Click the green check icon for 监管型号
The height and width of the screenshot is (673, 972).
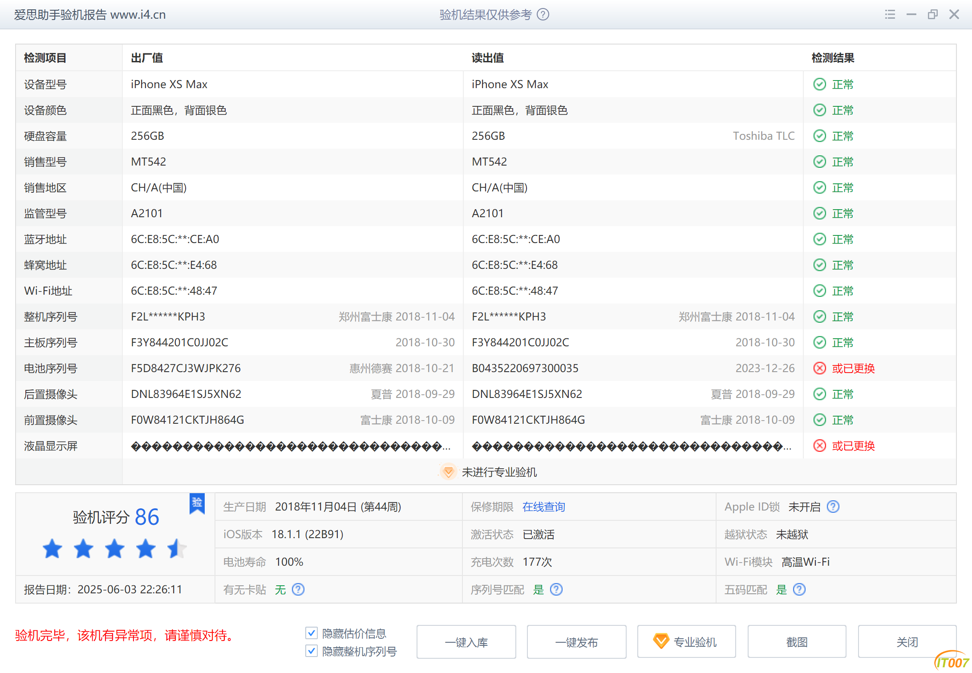tap(820, 213)
